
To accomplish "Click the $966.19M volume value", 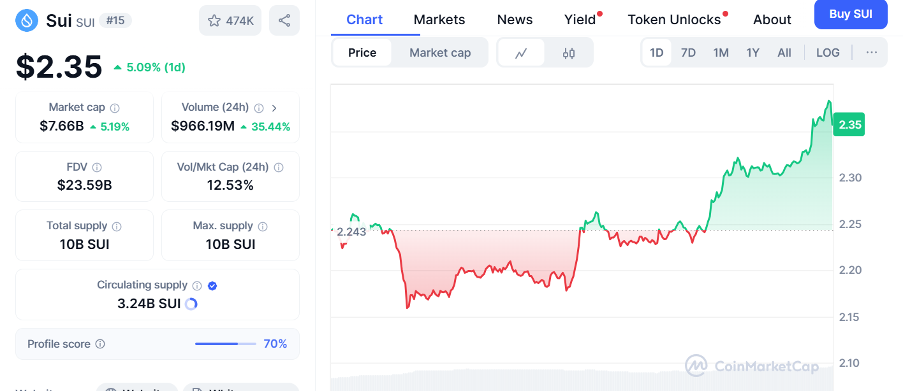I will (203, 126).
